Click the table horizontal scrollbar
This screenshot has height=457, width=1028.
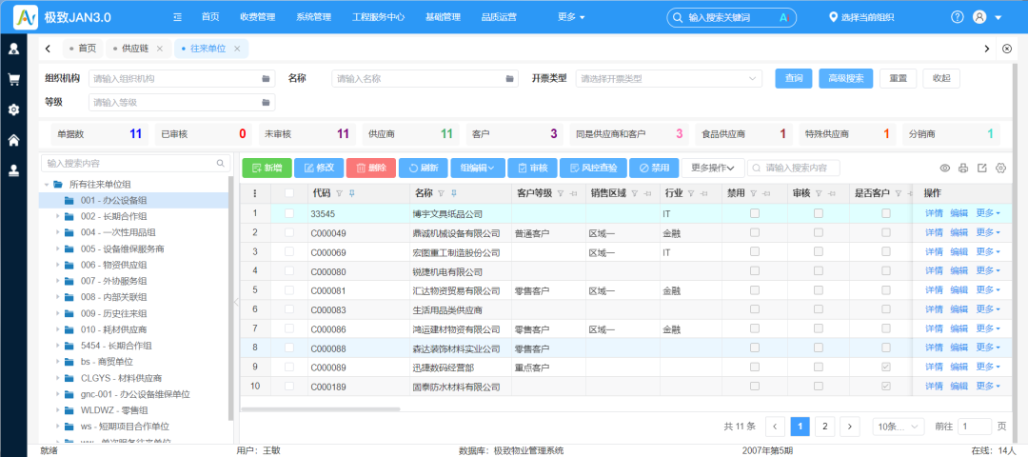(x=321, y=408)
